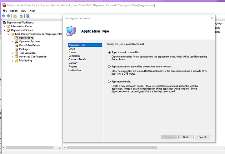
Task: Click the Information Center folder icon
Action: tap(9, 26)
